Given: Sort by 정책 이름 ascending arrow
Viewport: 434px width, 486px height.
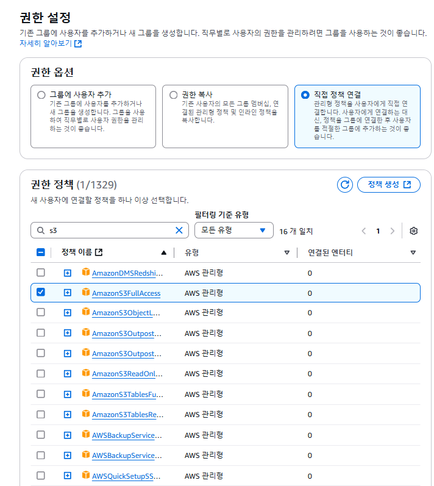Looking at the screenshot, I should click(164, 253).
